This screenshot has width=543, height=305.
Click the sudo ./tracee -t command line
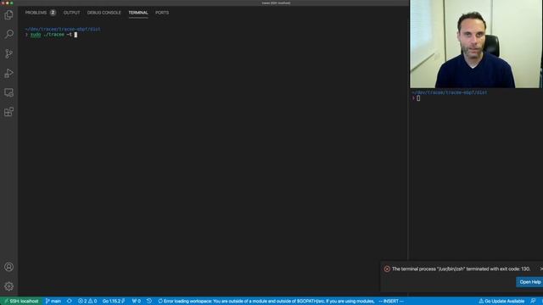point(51,35)
